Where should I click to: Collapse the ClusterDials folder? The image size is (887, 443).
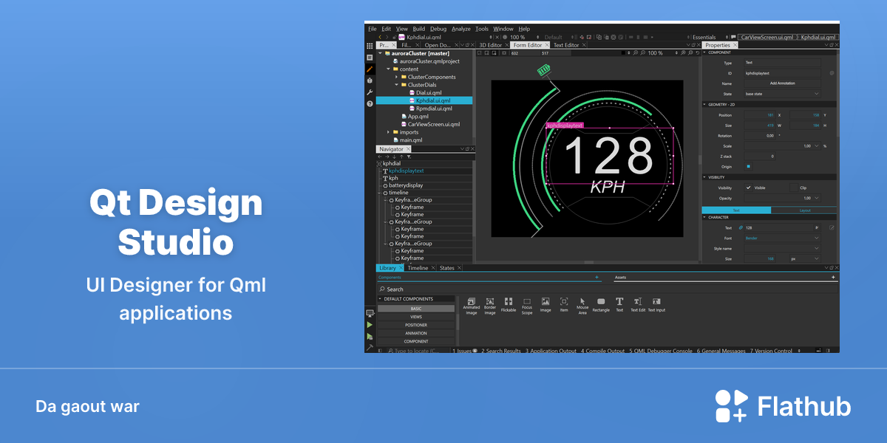(x=395, y=85)
